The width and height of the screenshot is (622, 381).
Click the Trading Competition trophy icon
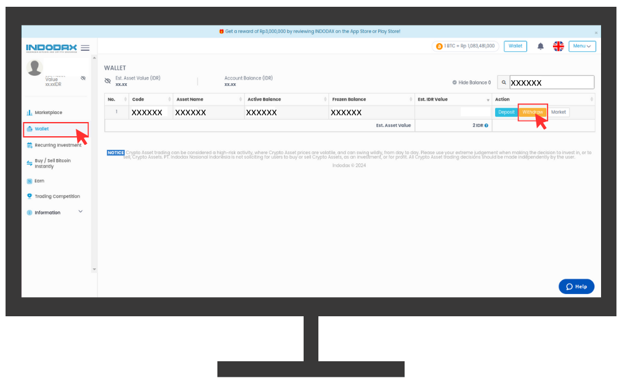coord(30,196)
